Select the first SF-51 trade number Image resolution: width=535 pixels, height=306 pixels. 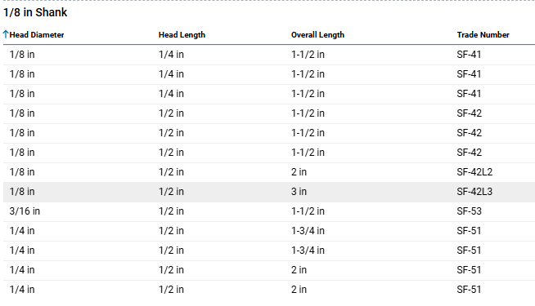tap(470, 231)
